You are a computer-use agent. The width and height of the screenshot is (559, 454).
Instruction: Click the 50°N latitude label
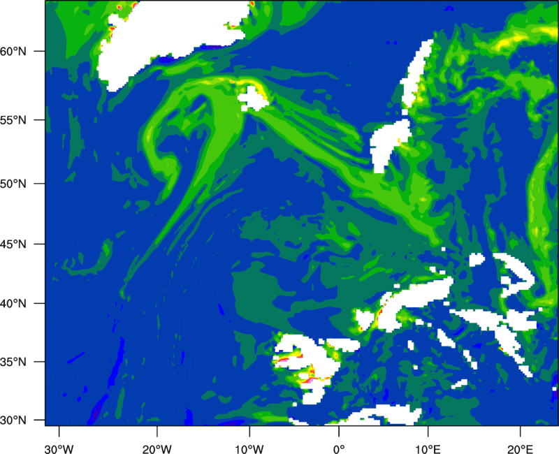click(x=13, y=184)
